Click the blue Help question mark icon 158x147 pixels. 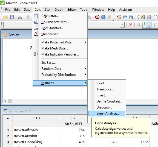[x=103, y=17]
